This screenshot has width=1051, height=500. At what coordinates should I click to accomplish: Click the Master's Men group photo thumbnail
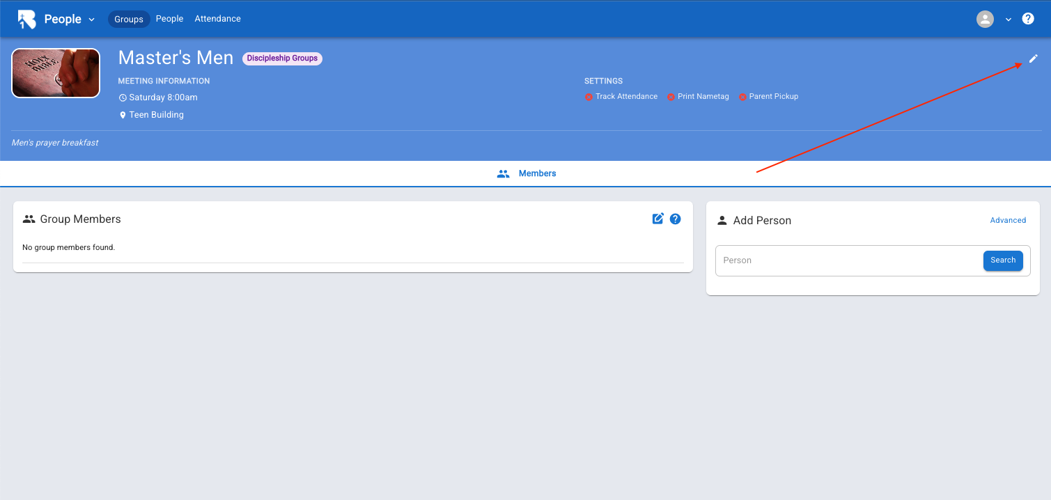click(56, 73)
